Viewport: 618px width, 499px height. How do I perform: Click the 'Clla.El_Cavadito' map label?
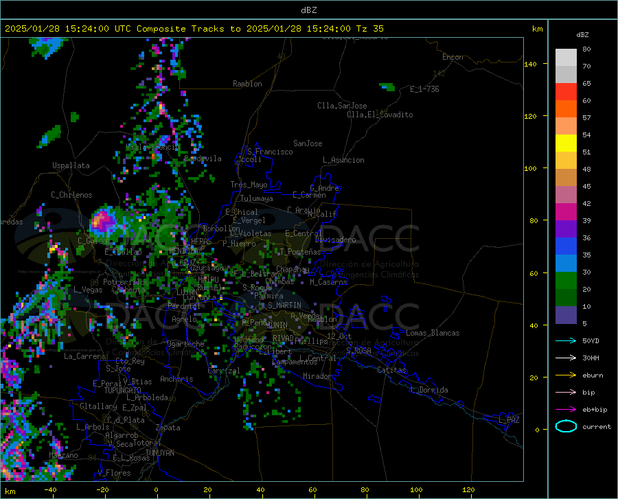coord(380,115)
